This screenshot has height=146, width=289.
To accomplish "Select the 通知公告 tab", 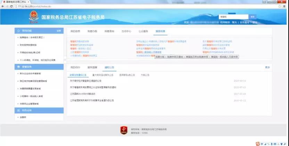I will click(x=109, y=67).
